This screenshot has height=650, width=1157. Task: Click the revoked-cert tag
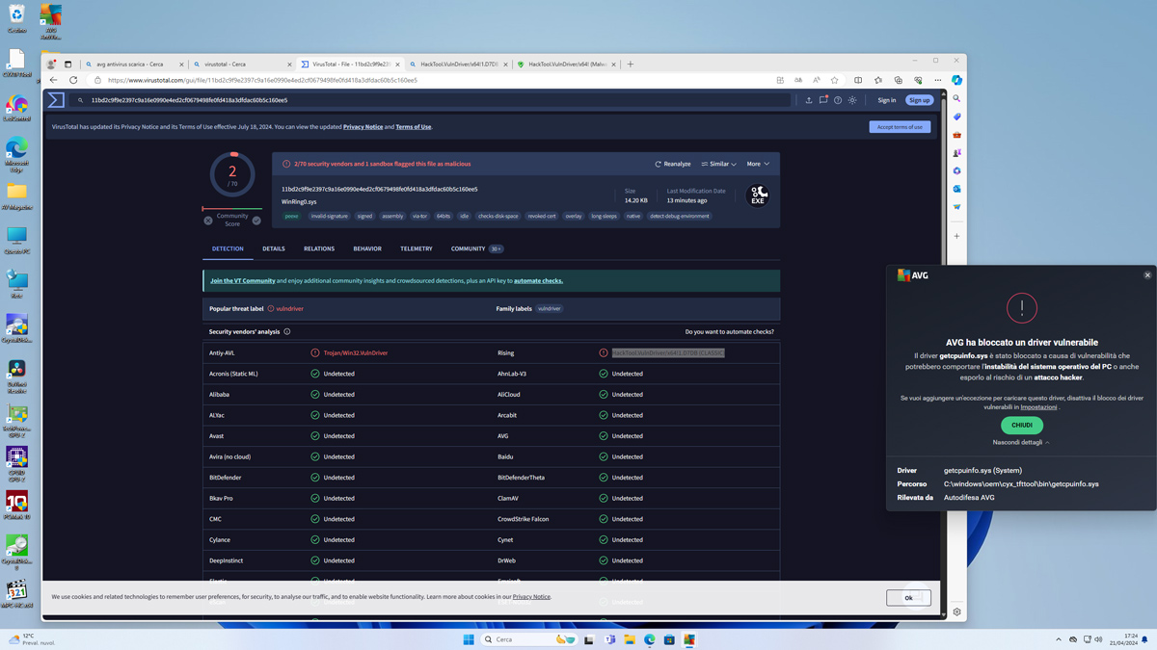tap(542, 217)
